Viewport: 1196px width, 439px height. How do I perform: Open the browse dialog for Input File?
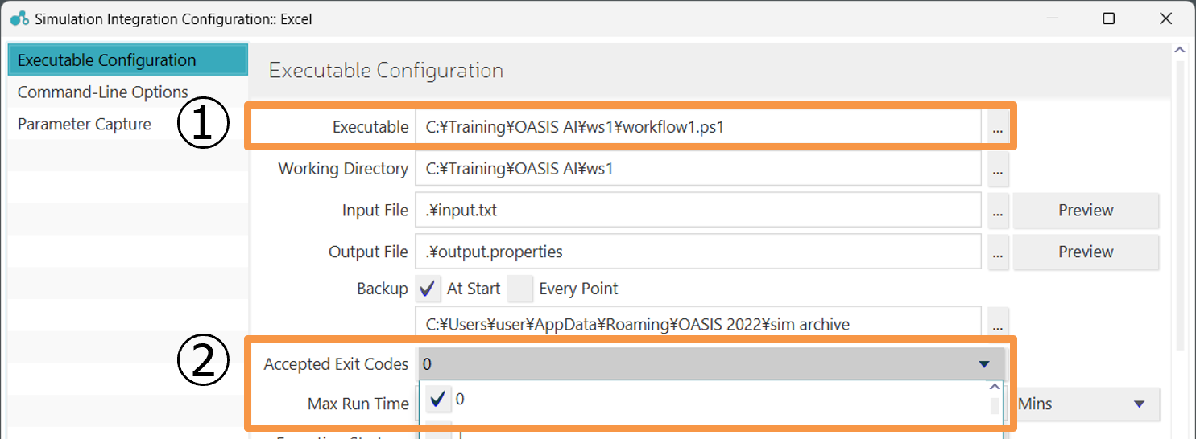[997, 211]
